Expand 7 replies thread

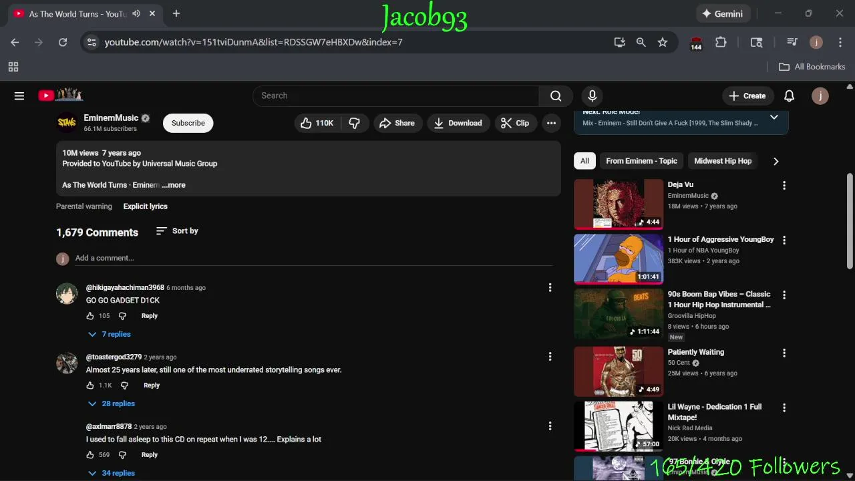[110, 334]
